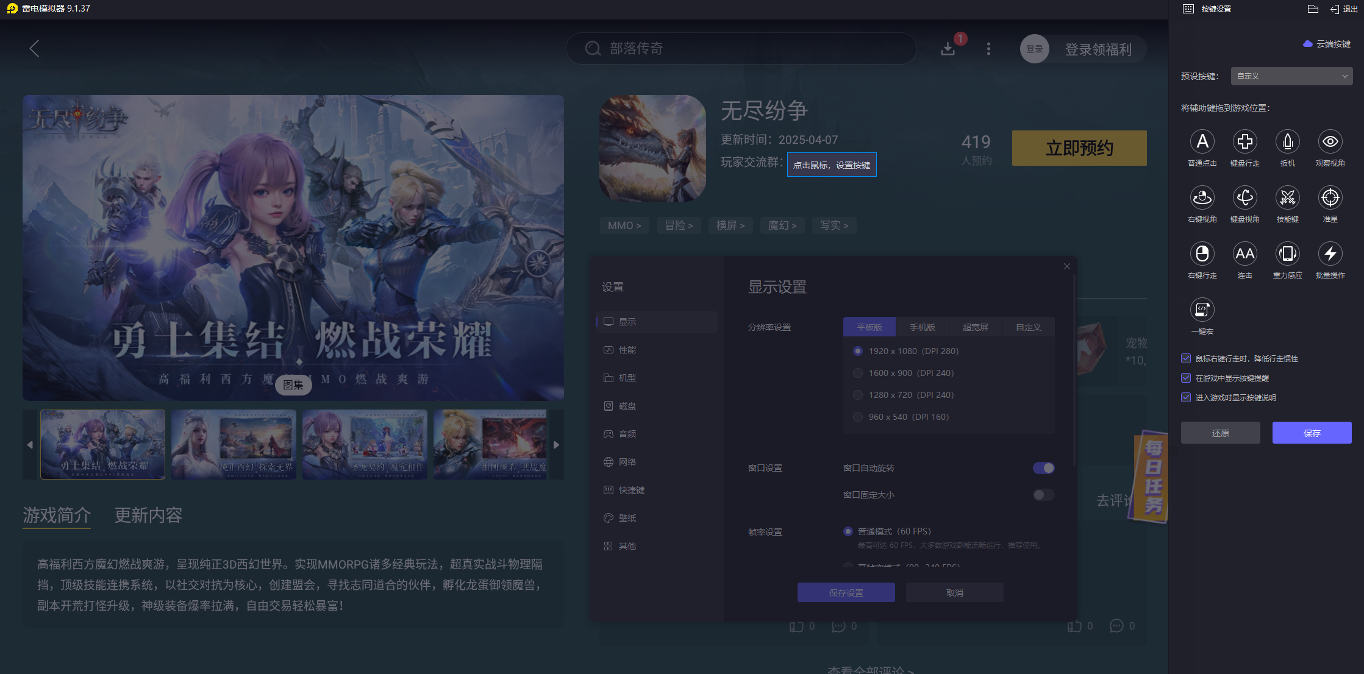
Task: Go back with the left arrow
Action: [34, 49]
